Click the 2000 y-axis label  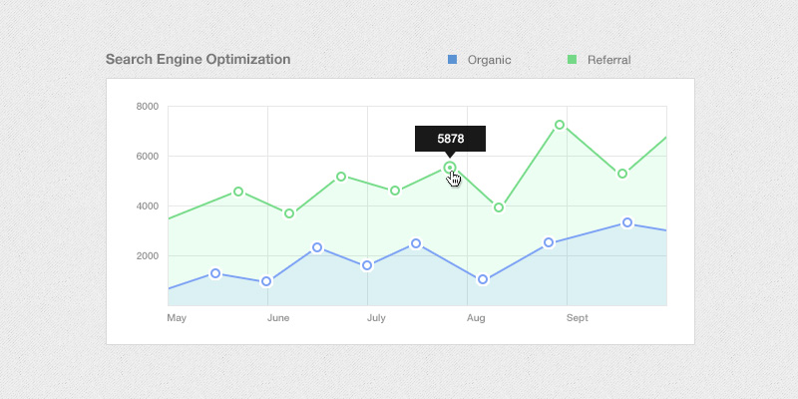click(148, 256)
